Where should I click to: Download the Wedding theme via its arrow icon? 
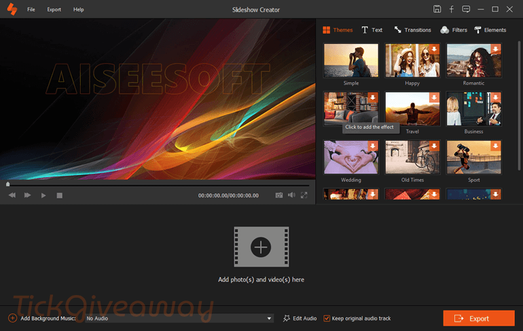[373, 146]
